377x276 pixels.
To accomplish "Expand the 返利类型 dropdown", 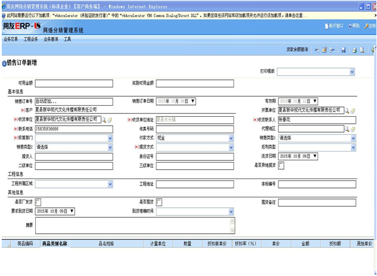I will point(353,147).
